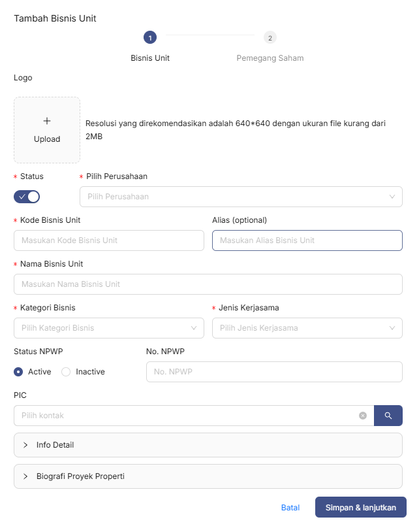Image resolution: width=419 pixels, height=528 pixels.
Task: Select the Inactive NPWP radio button
Action: pos(66,372)
